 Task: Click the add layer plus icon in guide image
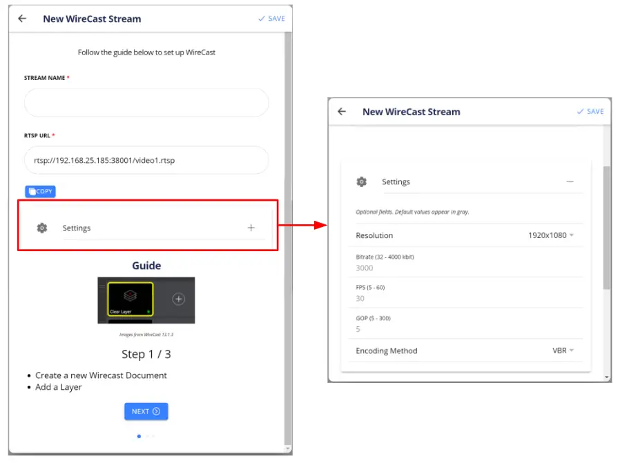179,299
